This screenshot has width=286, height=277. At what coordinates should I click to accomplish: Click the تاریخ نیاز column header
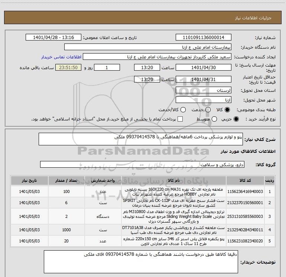pyautogui.click(x=29, y=181)
